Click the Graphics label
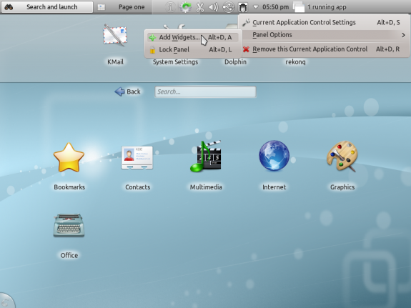The height and width of the screenshot is (308, 411). click(x=342, y=187)
